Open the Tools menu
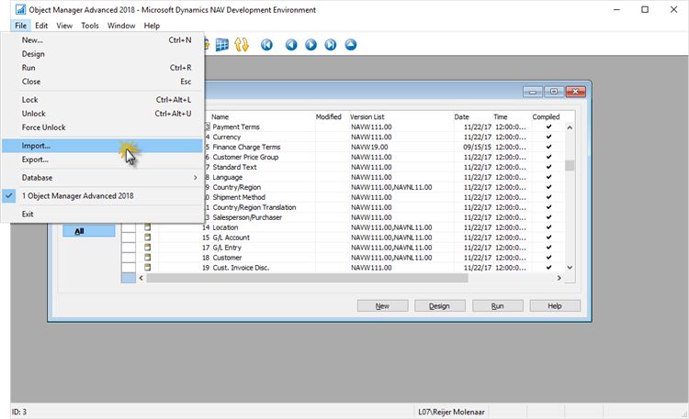This screenshot has height=419, width=689. 90,26
